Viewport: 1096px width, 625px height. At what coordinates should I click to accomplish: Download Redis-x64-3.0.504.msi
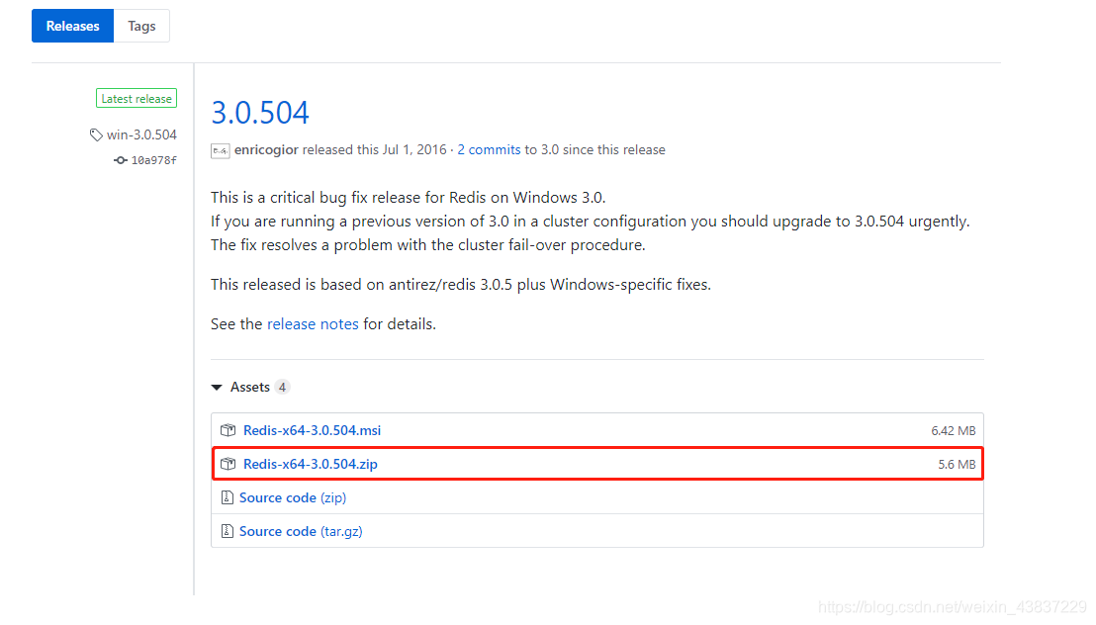312,430
